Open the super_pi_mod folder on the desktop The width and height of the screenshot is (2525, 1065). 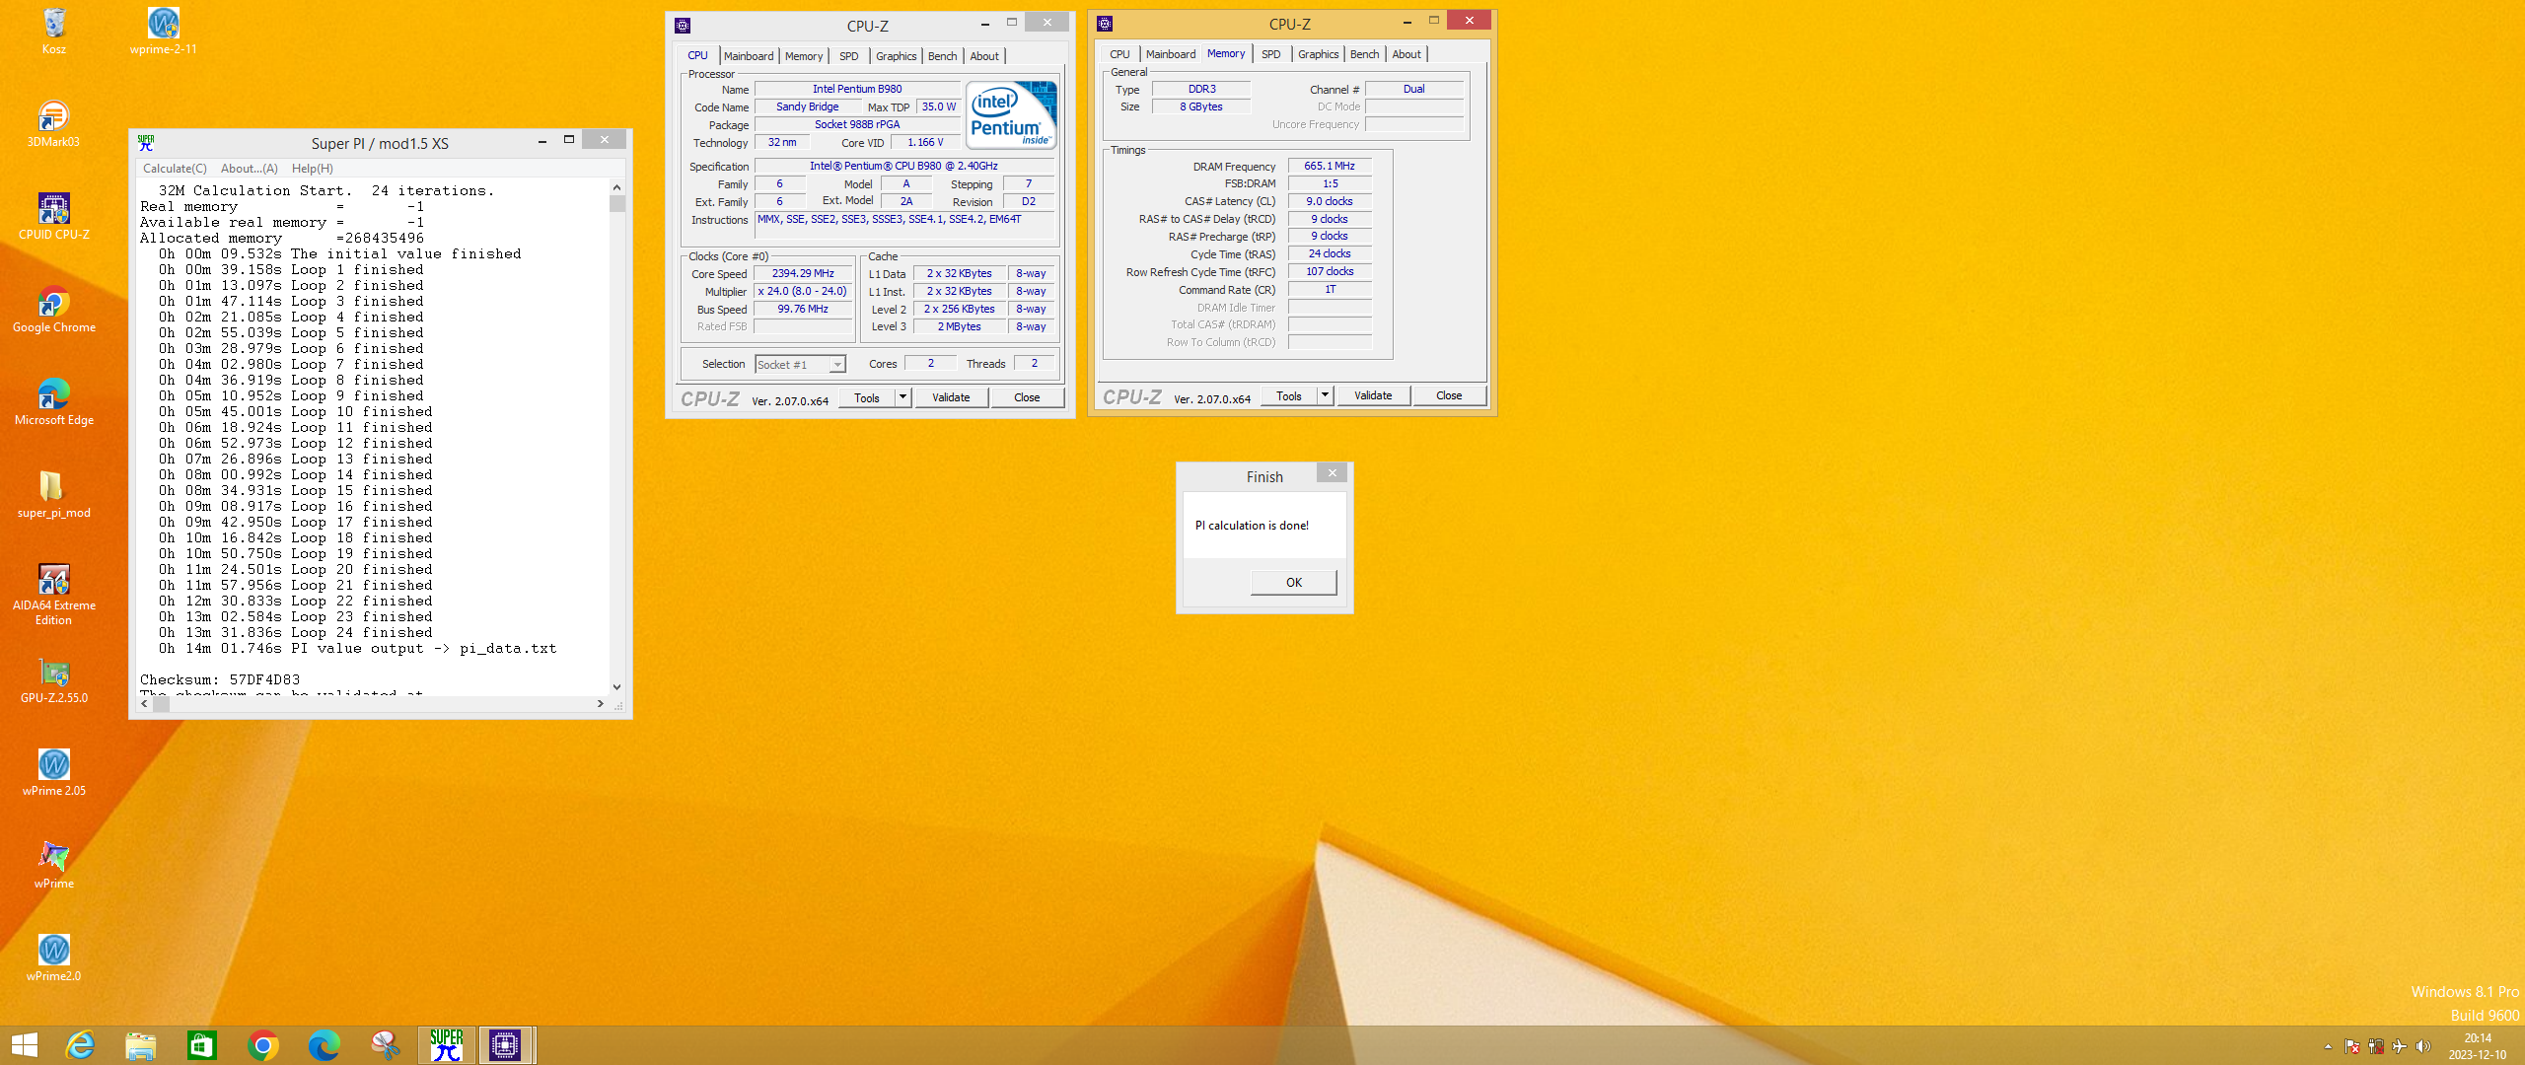tap(54, 494)
